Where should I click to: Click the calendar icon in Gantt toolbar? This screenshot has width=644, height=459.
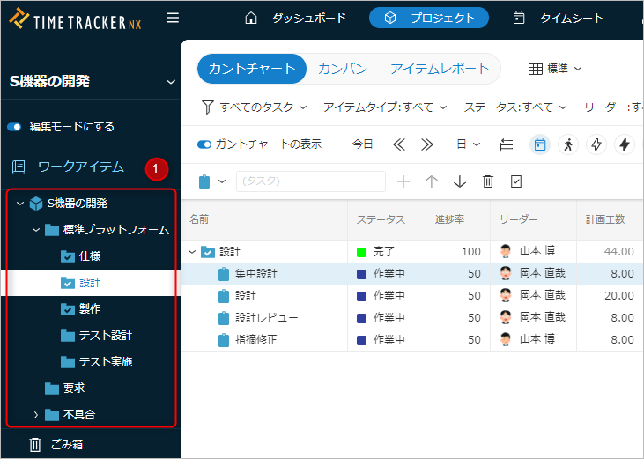pos(540,144)
